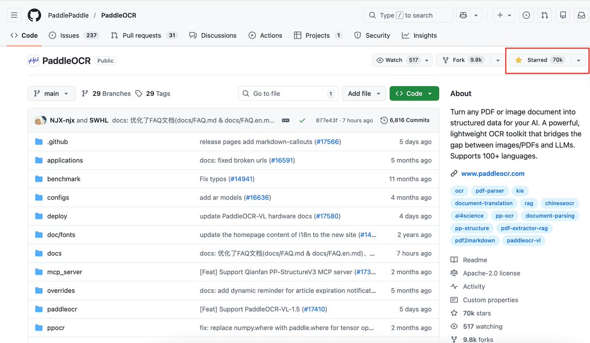Switch to the Security tab

[x=372, y=35]
